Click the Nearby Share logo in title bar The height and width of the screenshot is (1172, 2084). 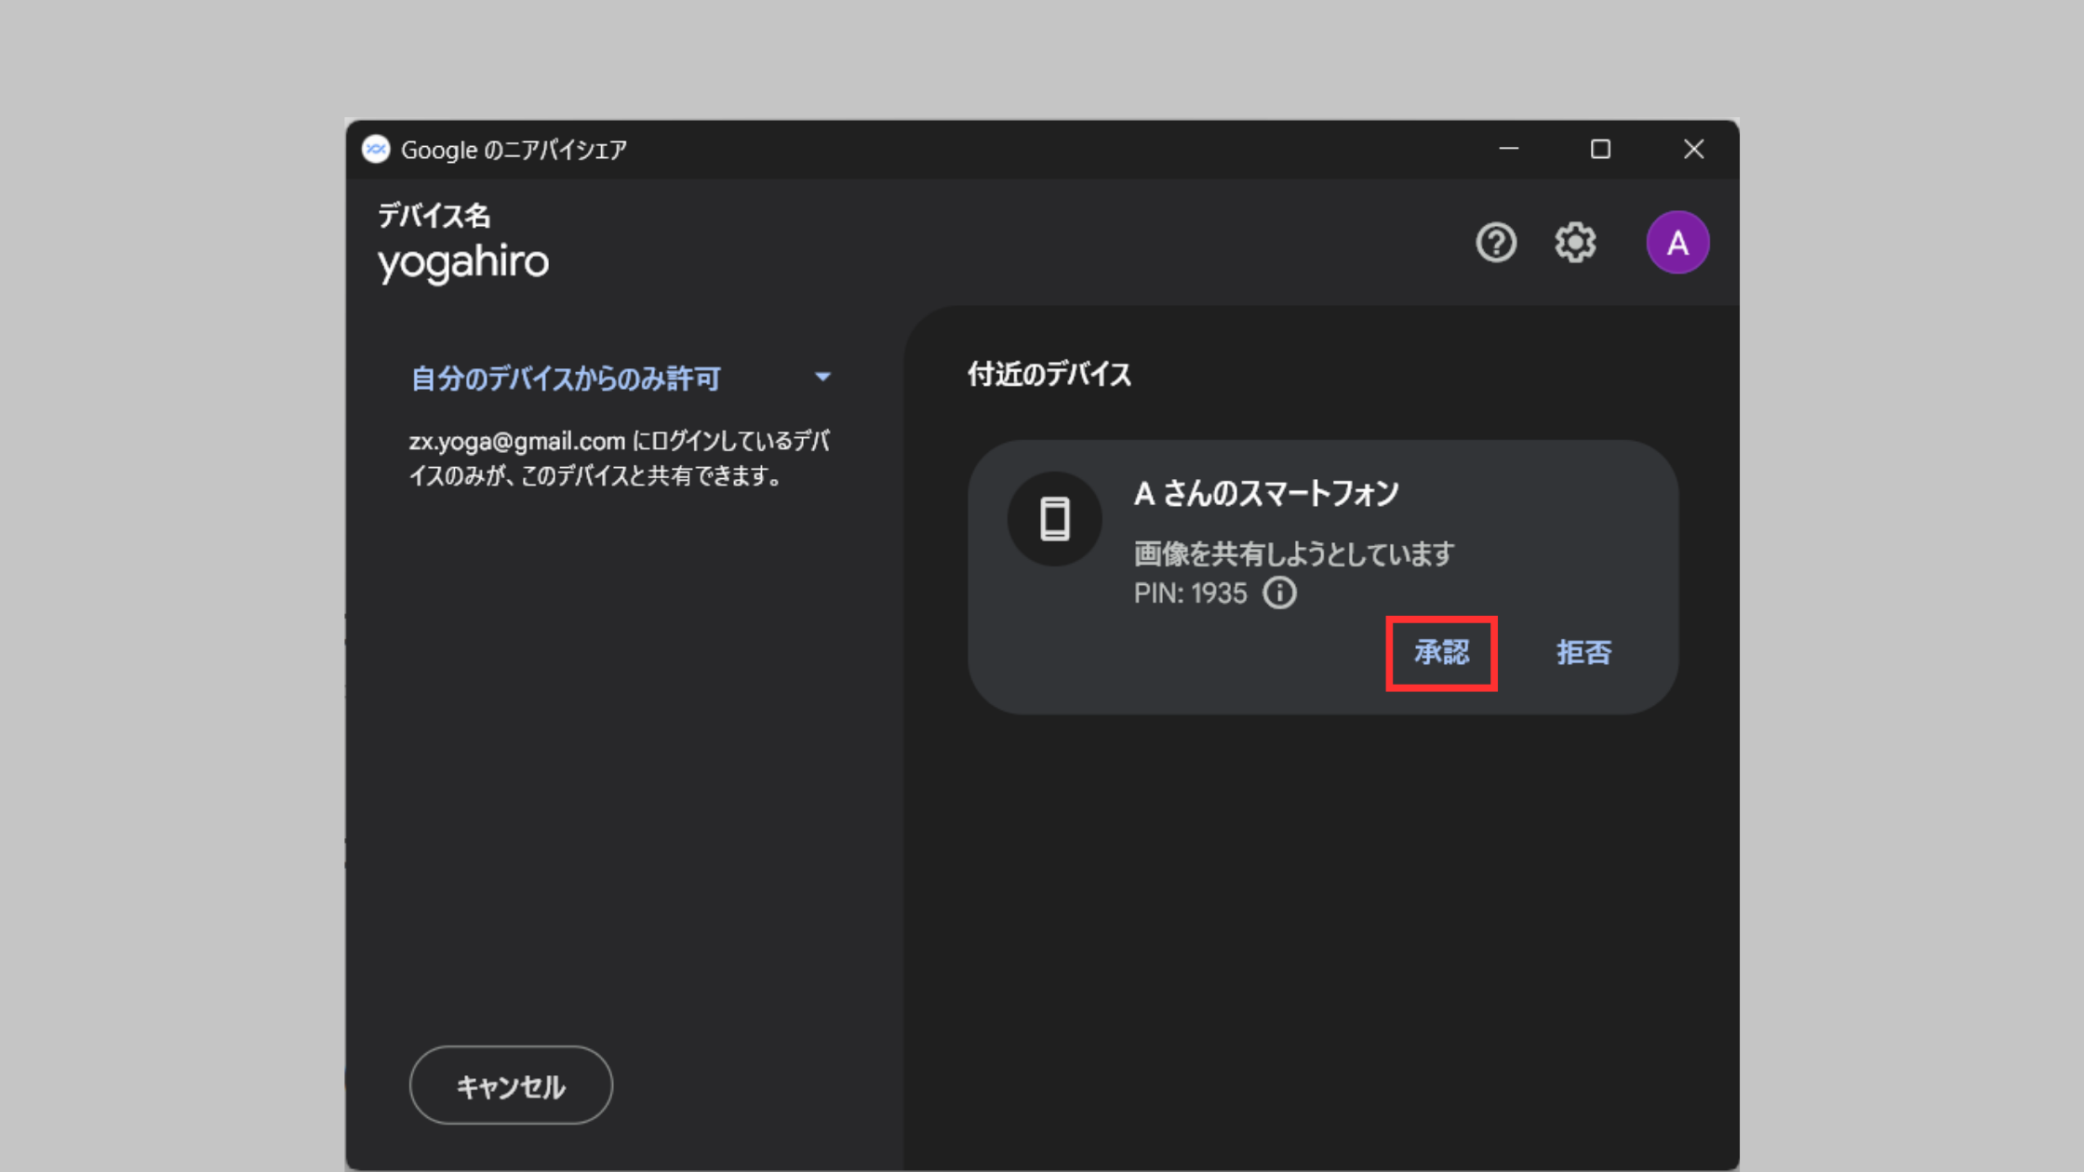pyautogui.click(x=375, y=150)
